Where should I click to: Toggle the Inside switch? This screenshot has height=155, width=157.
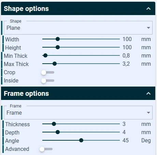48,81
